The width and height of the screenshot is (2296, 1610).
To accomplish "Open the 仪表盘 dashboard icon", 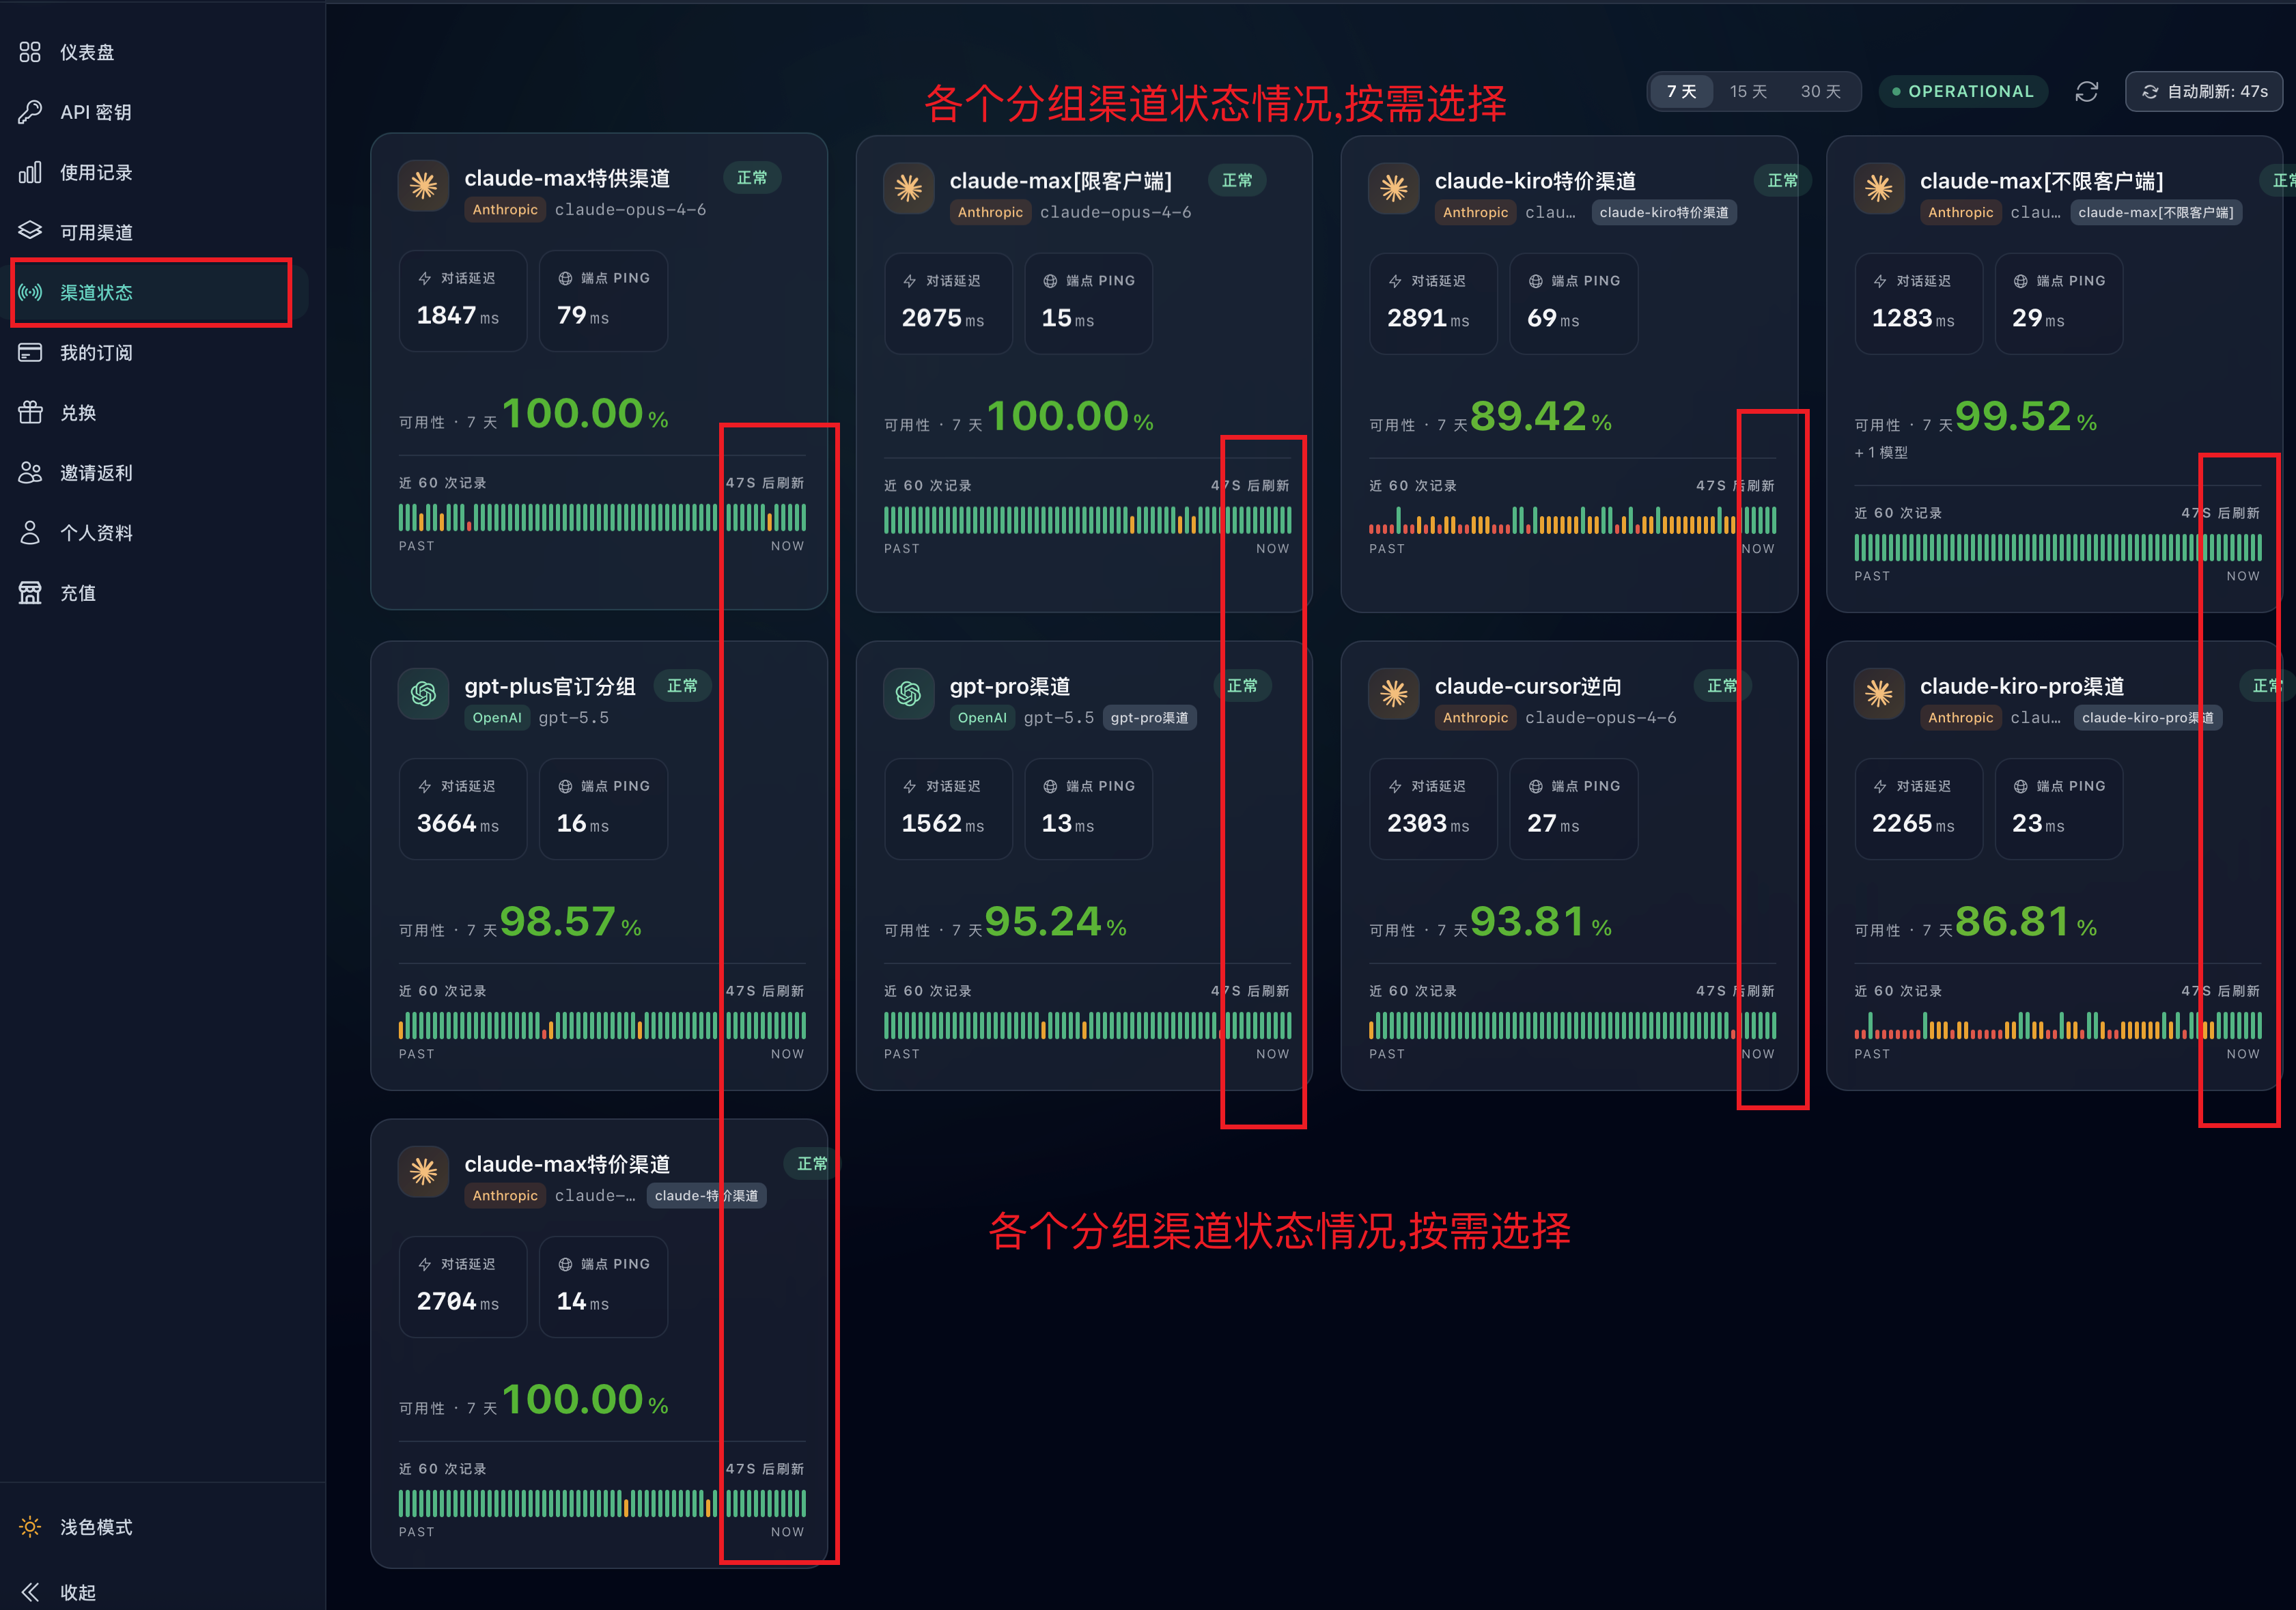I will (30, 52).
